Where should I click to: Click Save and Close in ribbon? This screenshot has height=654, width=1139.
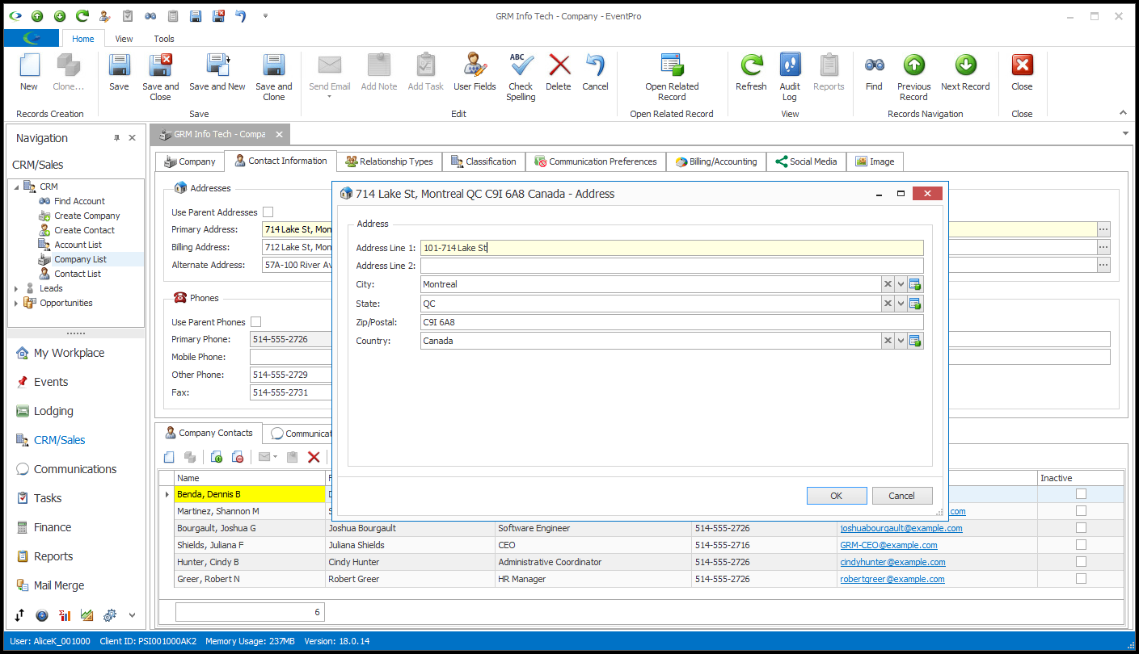pos(160,78)
